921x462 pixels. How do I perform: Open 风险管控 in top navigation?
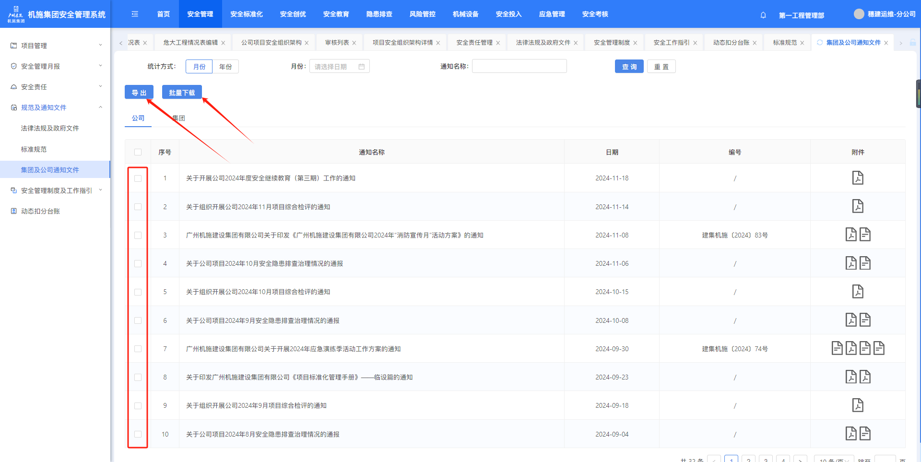coord(422,14)
